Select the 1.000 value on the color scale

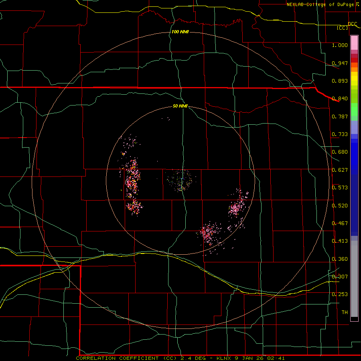(x=340, y=45)
